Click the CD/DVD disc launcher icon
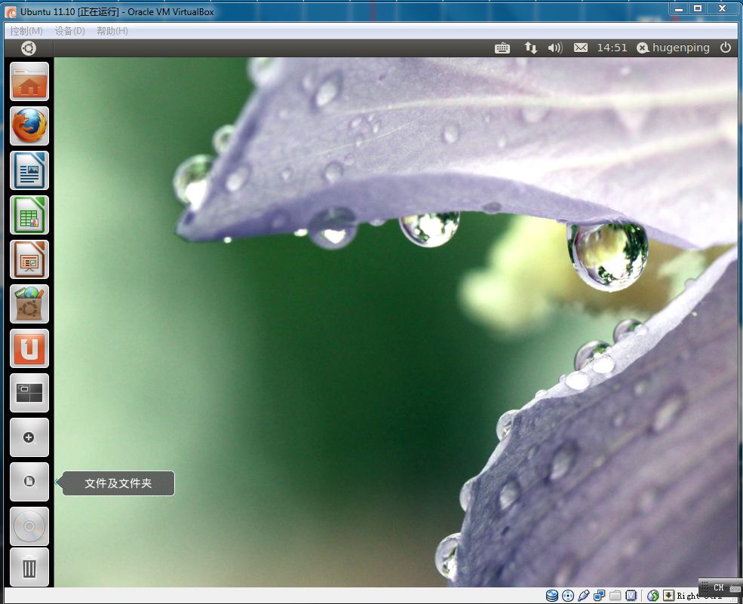 [x=29, y=526]
